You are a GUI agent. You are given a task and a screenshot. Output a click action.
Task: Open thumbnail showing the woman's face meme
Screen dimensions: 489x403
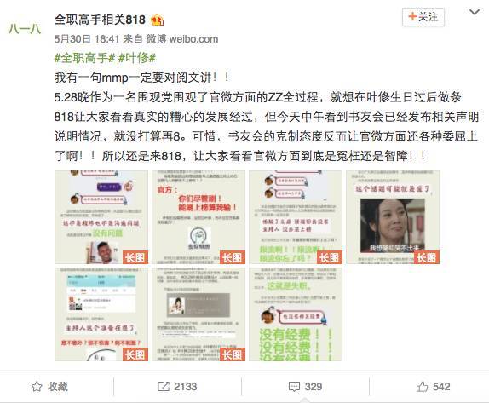click(x=393, y=217)
